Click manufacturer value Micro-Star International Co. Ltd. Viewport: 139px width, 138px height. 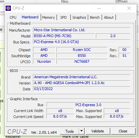[x=82, y=30]
